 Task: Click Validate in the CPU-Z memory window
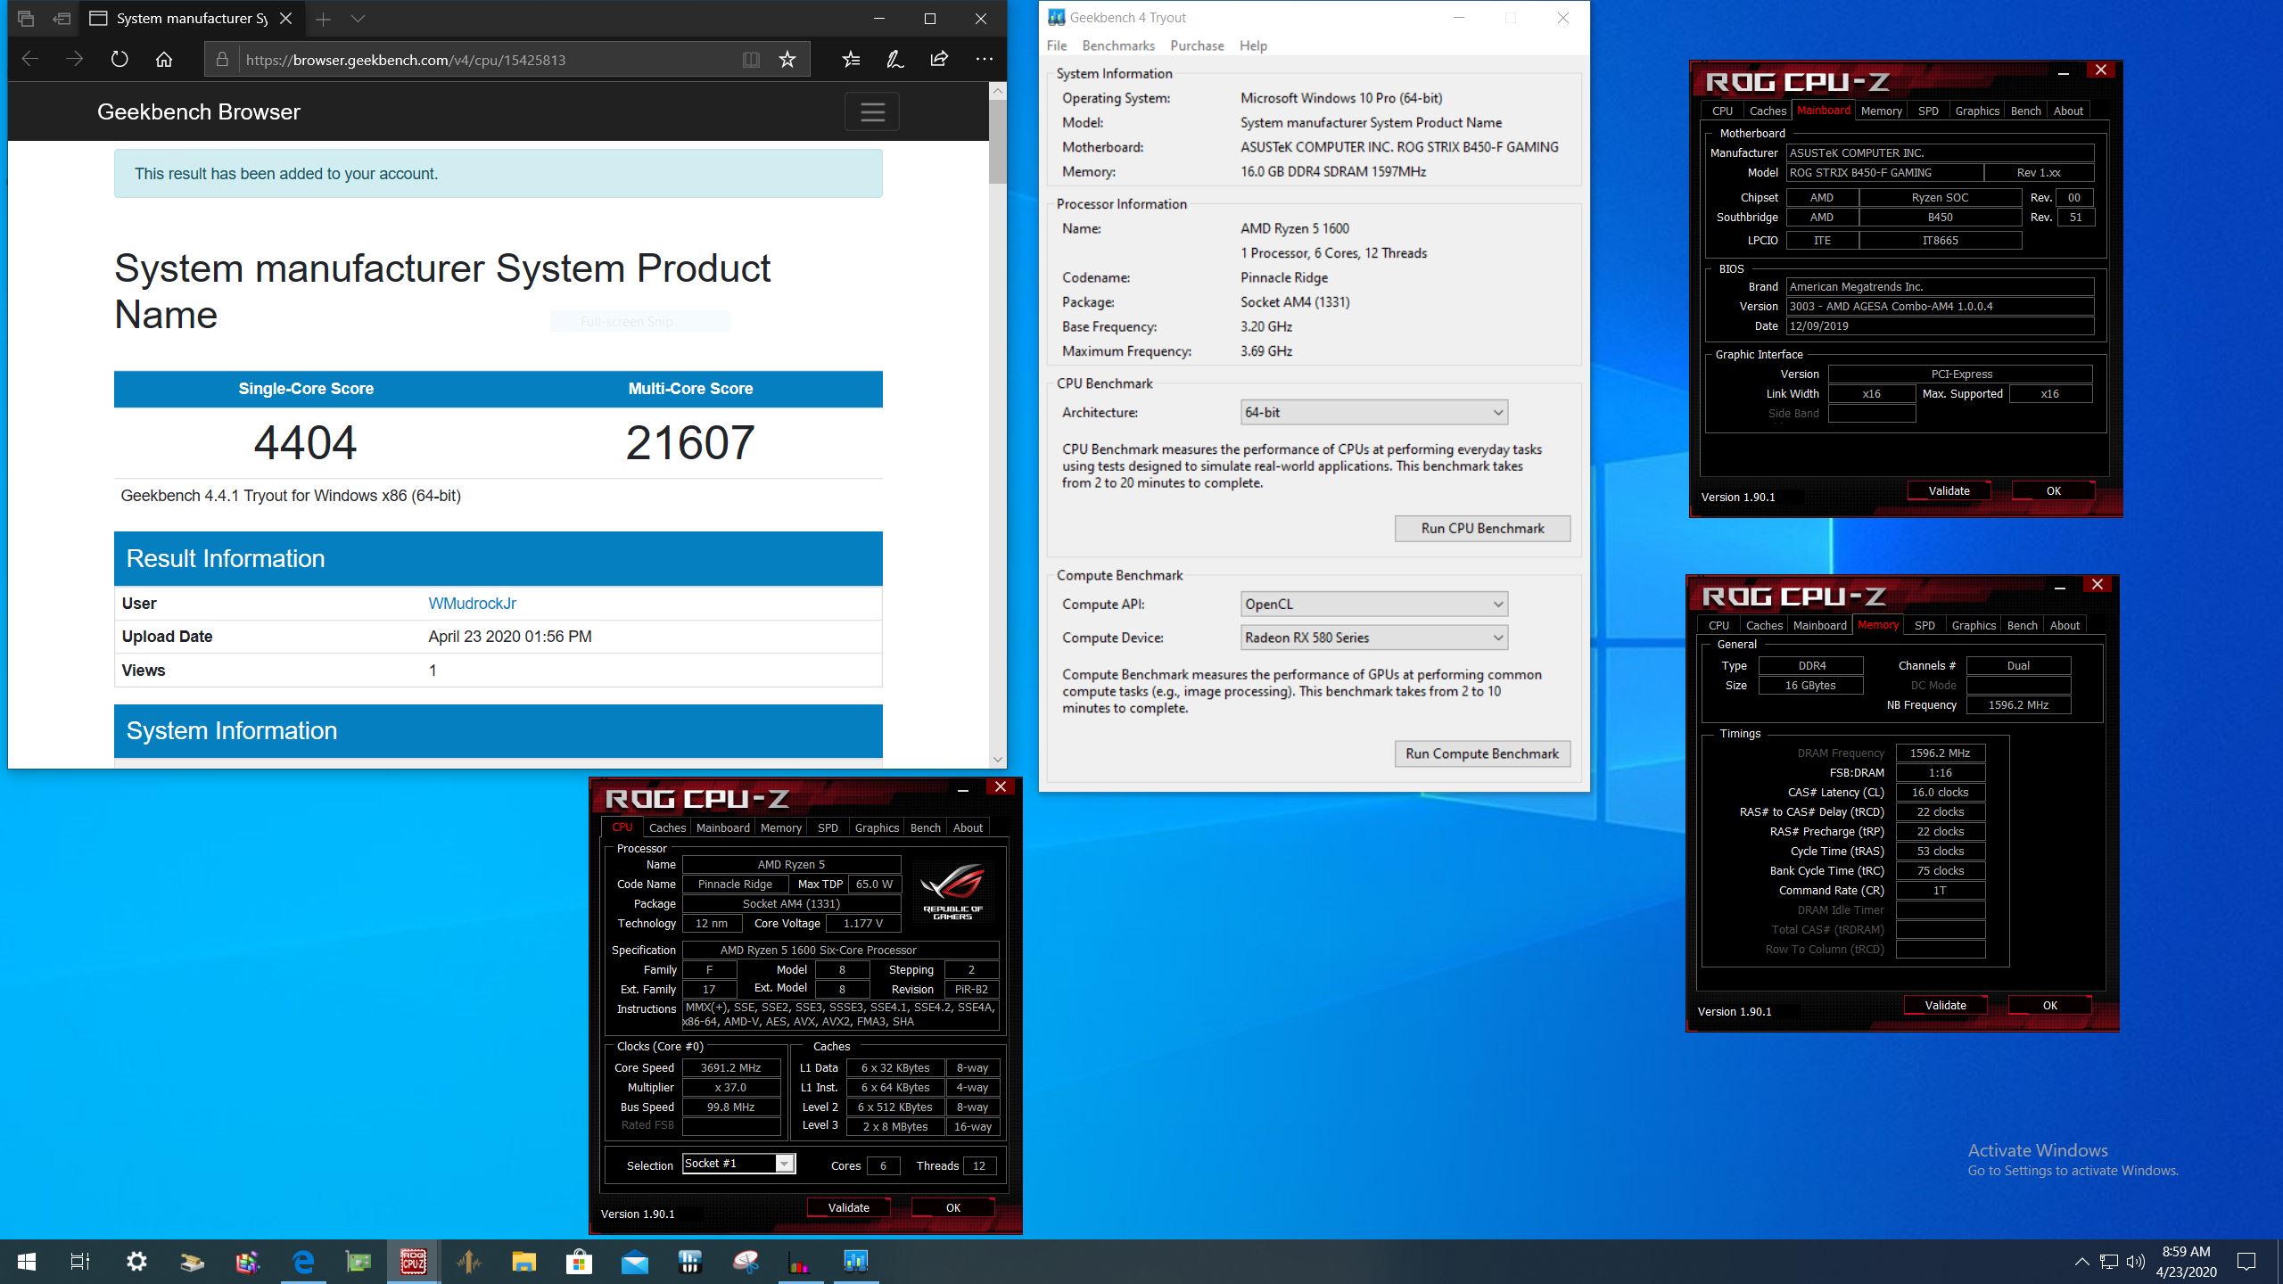(x=1945, y=1005)
